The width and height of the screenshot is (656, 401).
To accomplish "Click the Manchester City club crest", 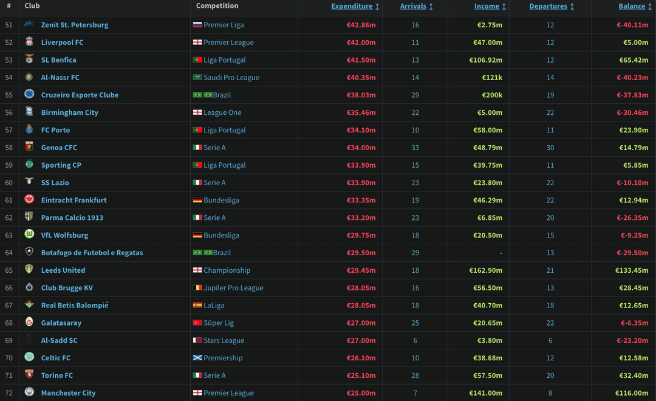I will pyautogui.click(x=29, y=392).
